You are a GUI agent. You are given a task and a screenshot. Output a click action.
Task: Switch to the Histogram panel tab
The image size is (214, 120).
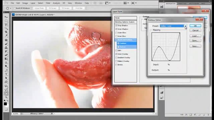tap(194, 4)
